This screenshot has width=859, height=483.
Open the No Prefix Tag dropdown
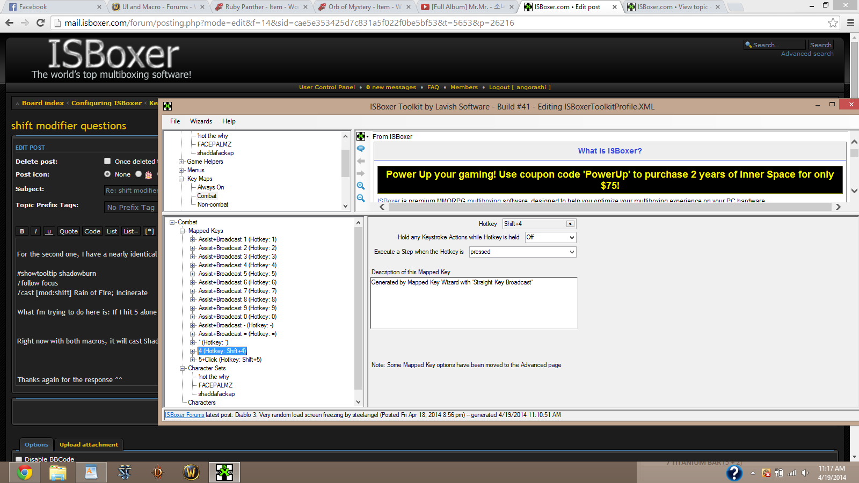coord(132,207)
